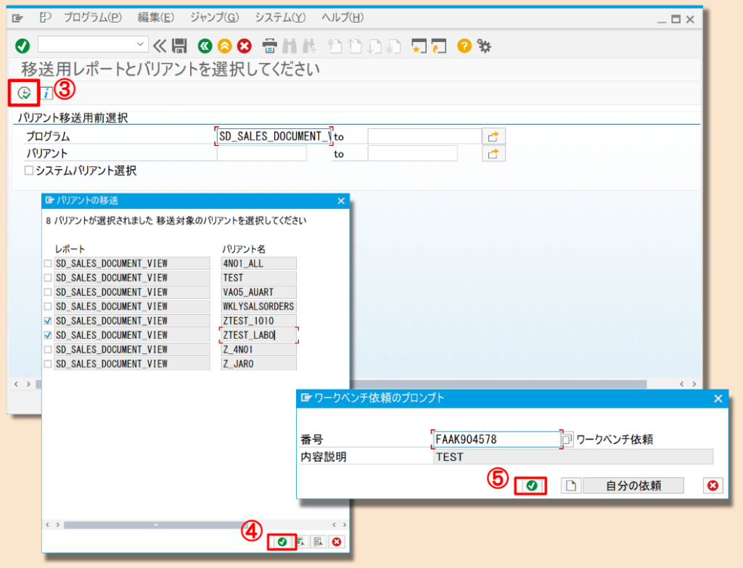Click the バリアント 'from' input field
This screenshot has height=568, width=743.
[x=261, y=154]
